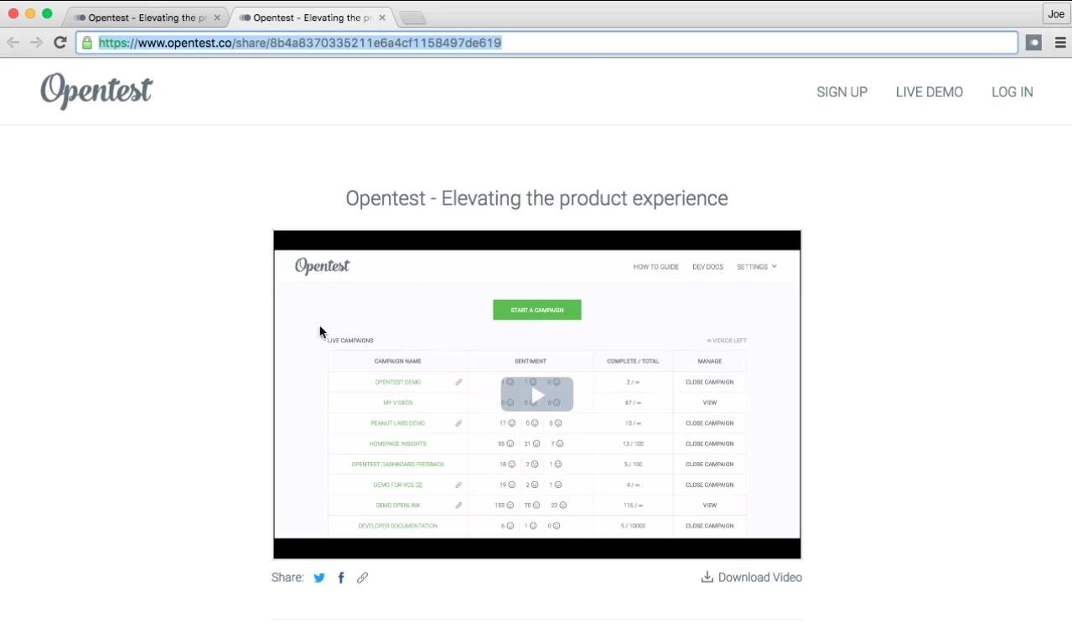Click the link icon in the Demo Openlink row
Screen dimensions: 1072x637
[x=458, y=506]
